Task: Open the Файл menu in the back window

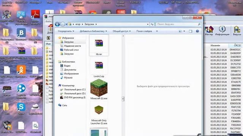Action: (48, 22)
